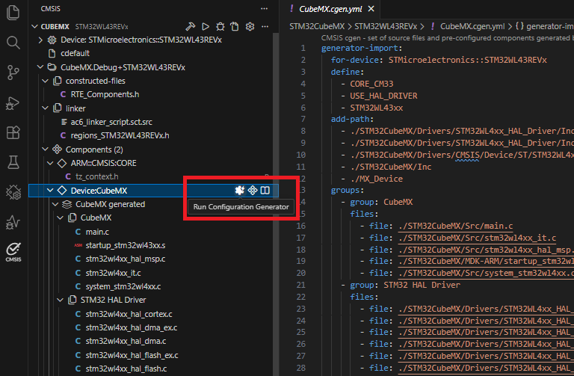This screenshot has width=574, height=376.
Task: Click the debug bug icon in CUBEMX header
Action: pyautogui.click(x=220, y=26)
